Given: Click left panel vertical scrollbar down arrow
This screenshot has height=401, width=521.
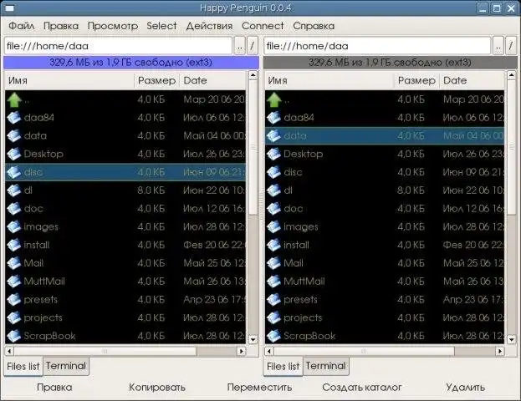Looking at the screenshot, I should coord(253,339).
